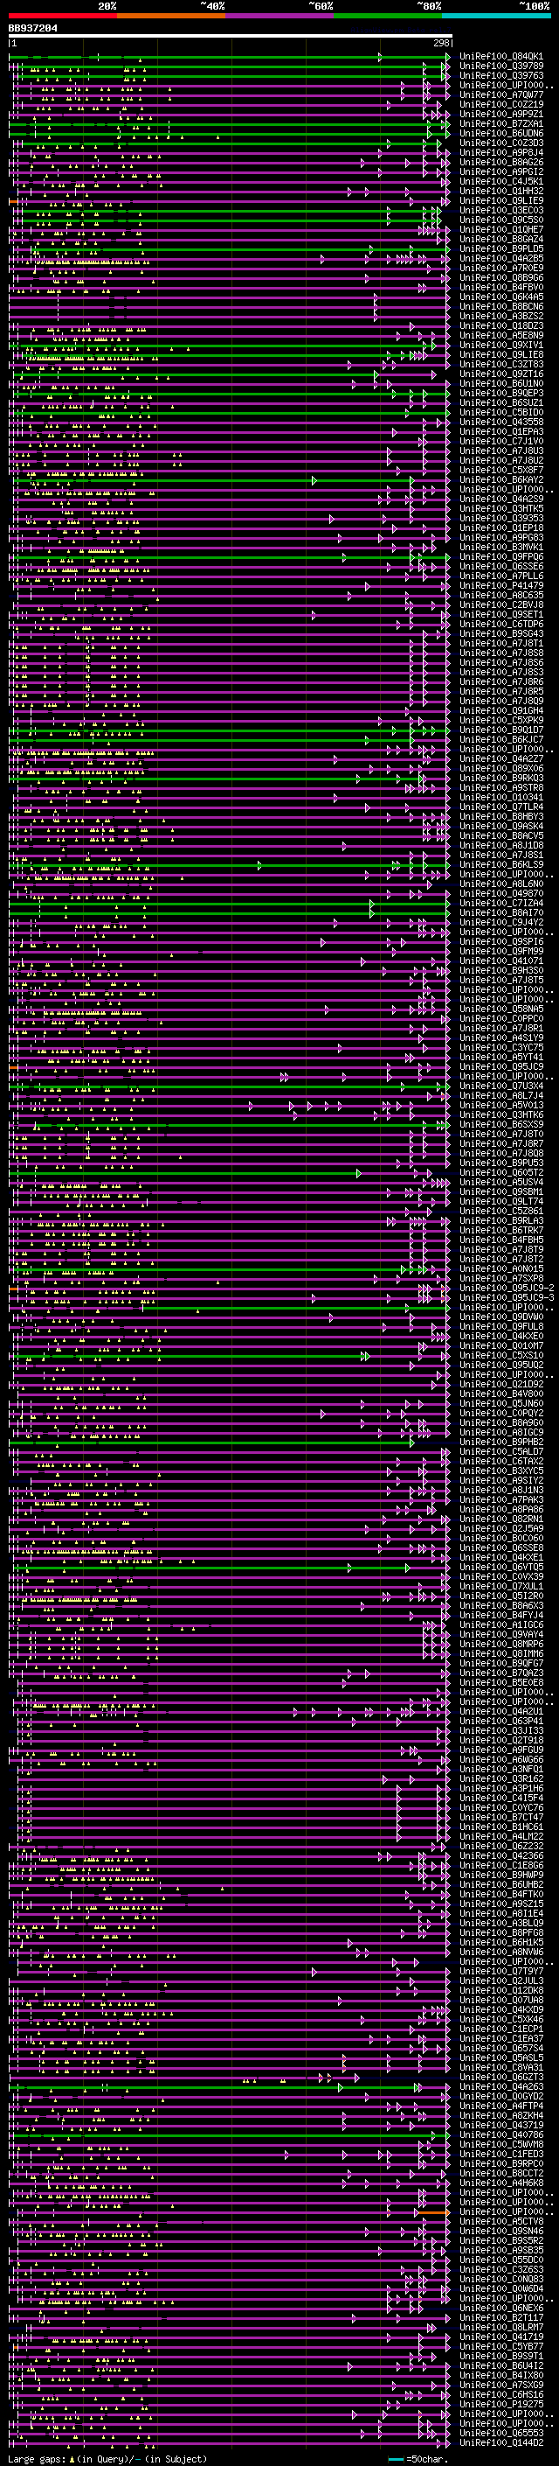Click the last hit UniRef100_Q144D2

coord(501,2442)
